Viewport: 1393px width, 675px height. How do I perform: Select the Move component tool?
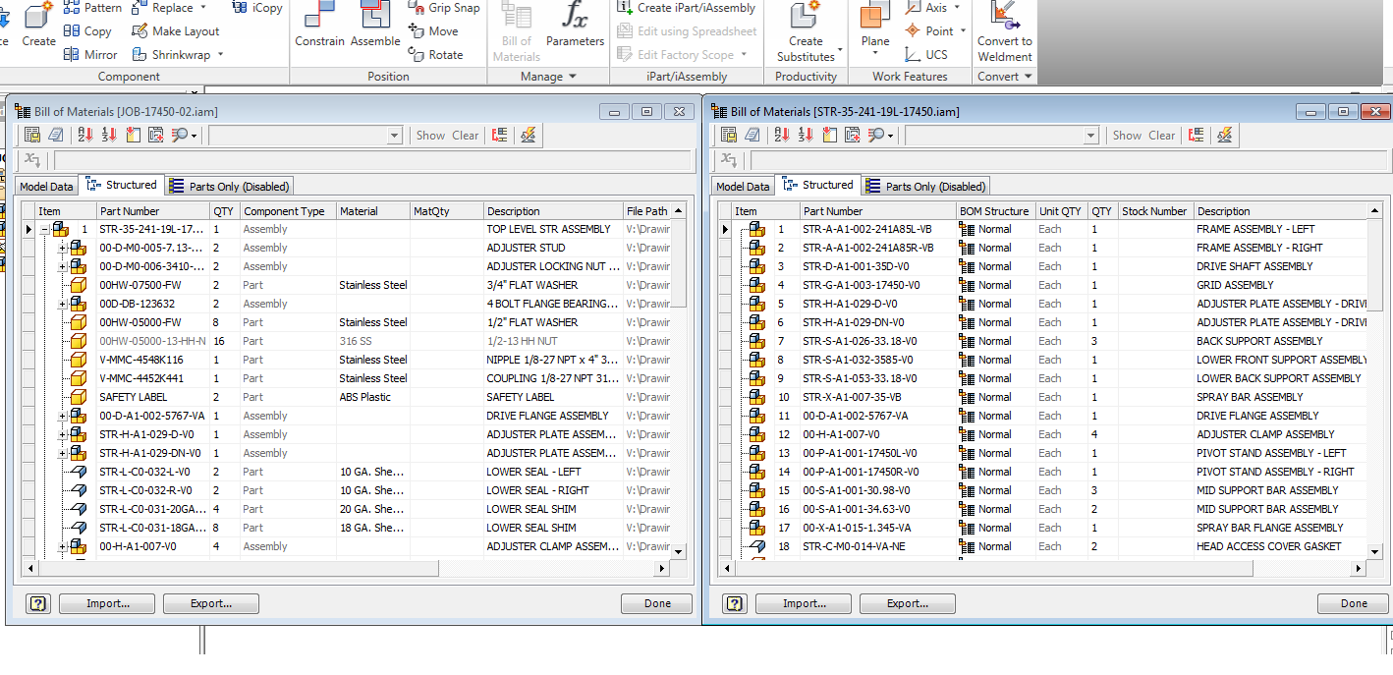click(x=433, y=30)
